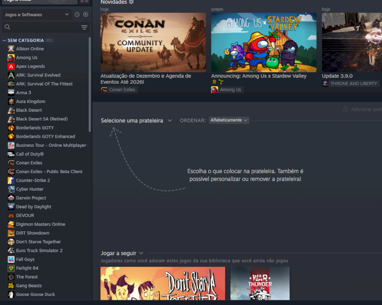The image size is (382, 305).
Task: Select Cyber Hunter icon
Action: [11, 189]
